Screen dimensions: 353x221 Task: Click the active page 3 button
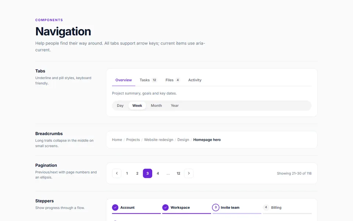pyautogui.click(x=147, y=173)
